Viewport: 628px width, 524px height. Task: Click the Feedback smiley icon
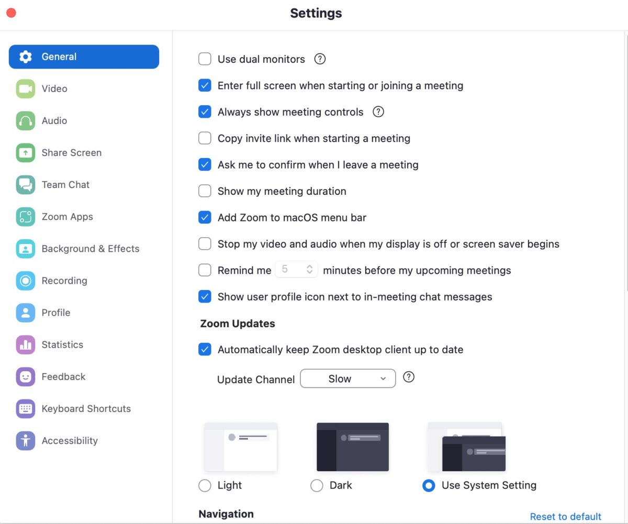click(26, 376)
